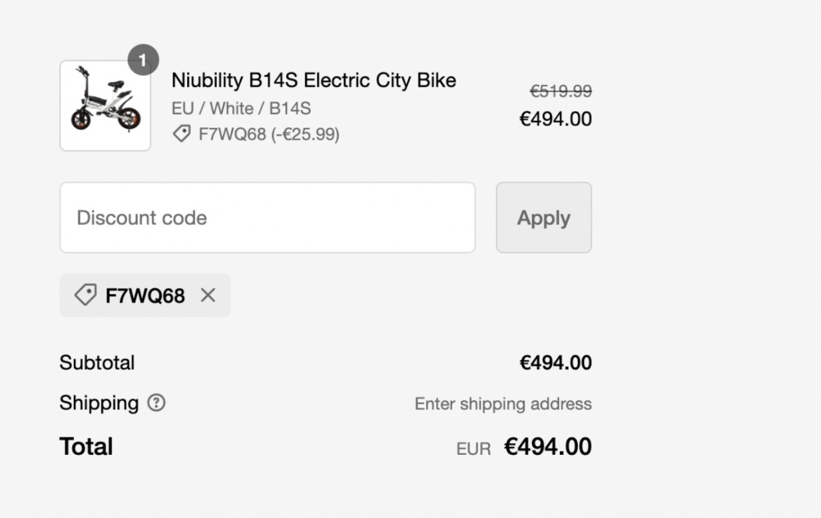Open the Niubility B14S Electric City Bike product page
This screenshot has height=518, width=821.
pyautogui.click(x=314, y=80)
